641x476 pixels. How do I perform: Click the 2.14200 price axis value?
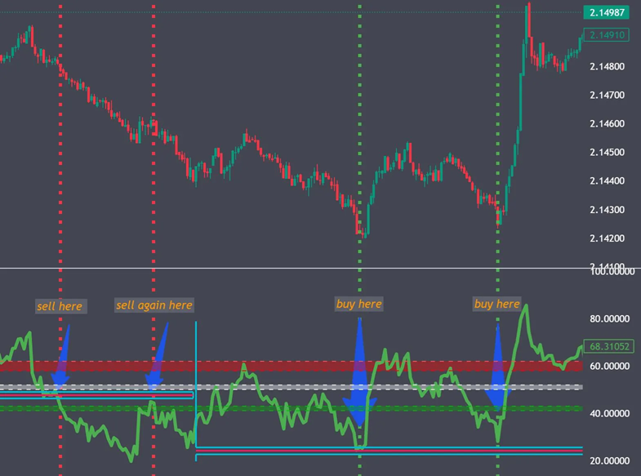[x=607, y=238]
